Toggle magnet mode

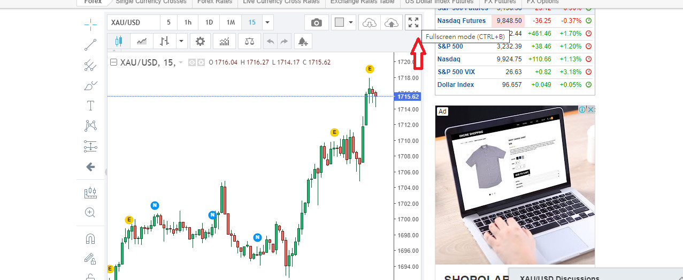(90, 238)
